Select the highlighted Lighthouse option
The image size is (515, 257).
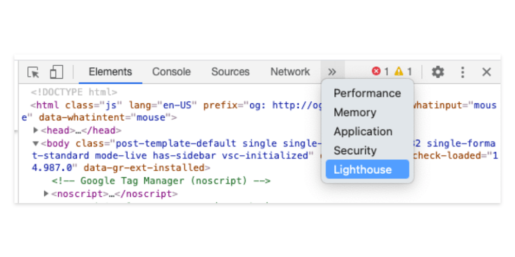[363, 170]
